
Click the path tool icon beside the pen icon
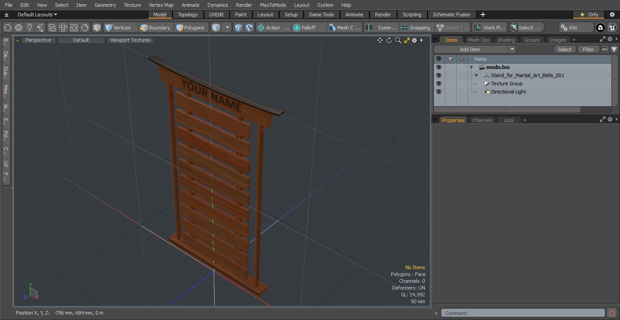coord(40,28)
